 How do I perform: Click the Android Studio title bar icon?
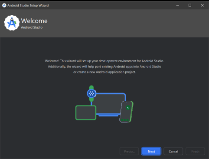pyautogui.click(x=4, y=6)
